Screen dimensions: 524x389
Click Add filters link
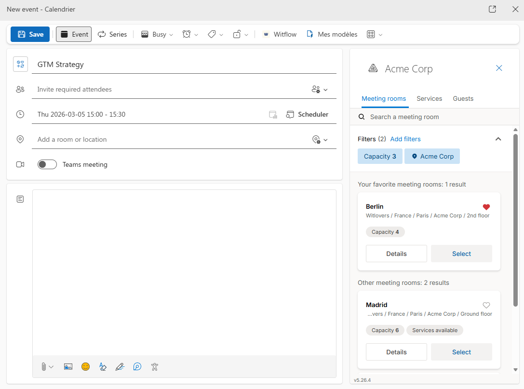405,139
